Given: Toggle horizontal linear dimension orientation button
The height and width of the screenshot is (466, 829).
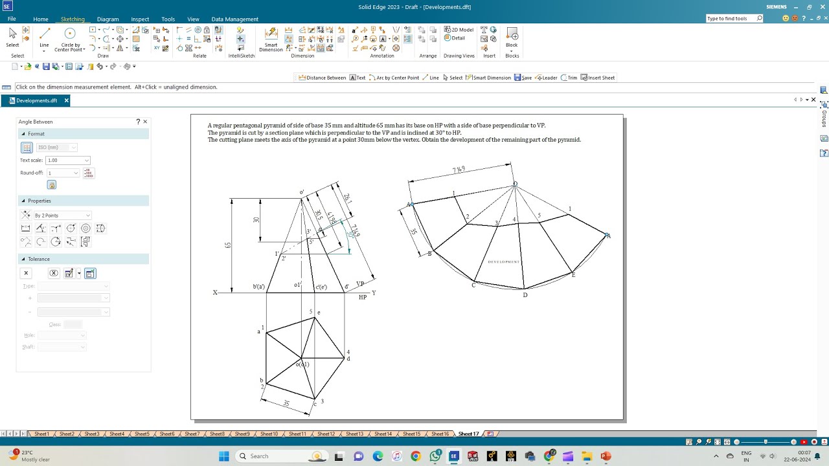Looking at the screenshot, I should (26, 228).
